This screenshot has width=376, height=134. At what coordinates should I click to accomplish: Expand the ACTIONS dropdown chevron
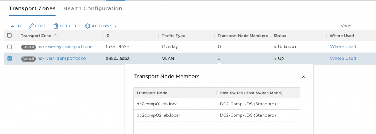pyautogui.click(x=115, y=26)
